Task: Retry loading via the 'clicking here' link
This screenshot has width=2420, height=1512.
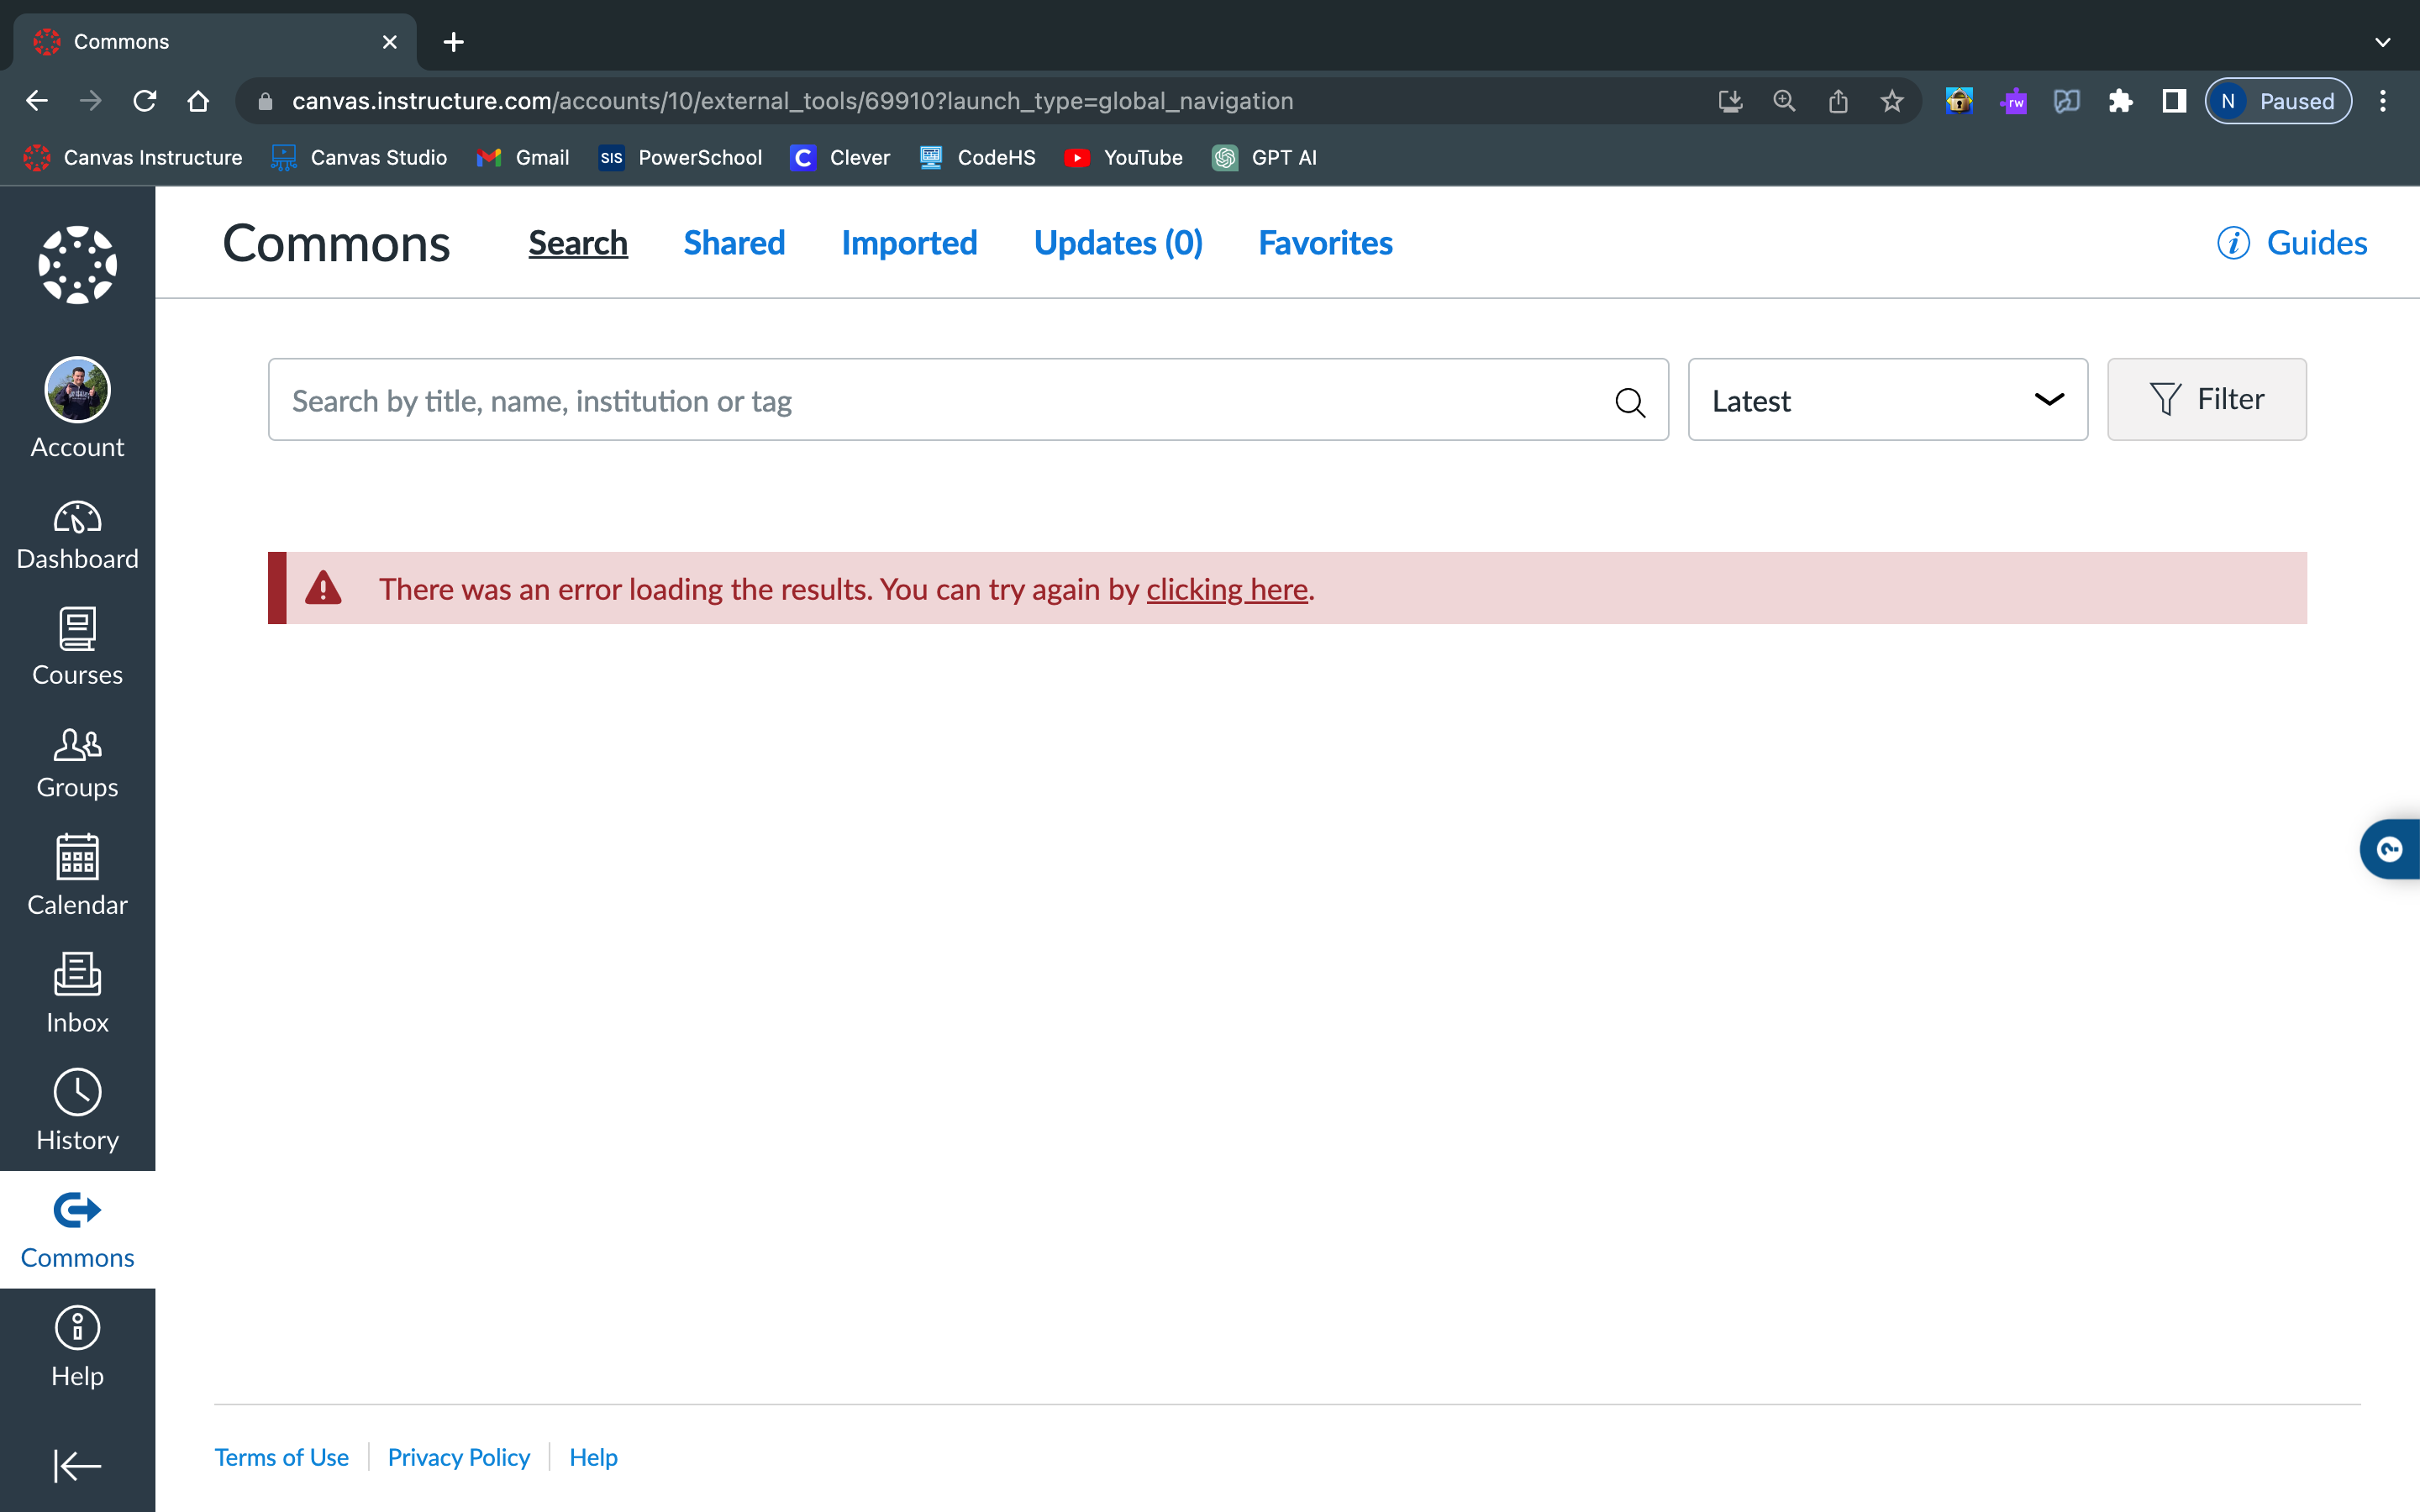Action: point(1227,589)
